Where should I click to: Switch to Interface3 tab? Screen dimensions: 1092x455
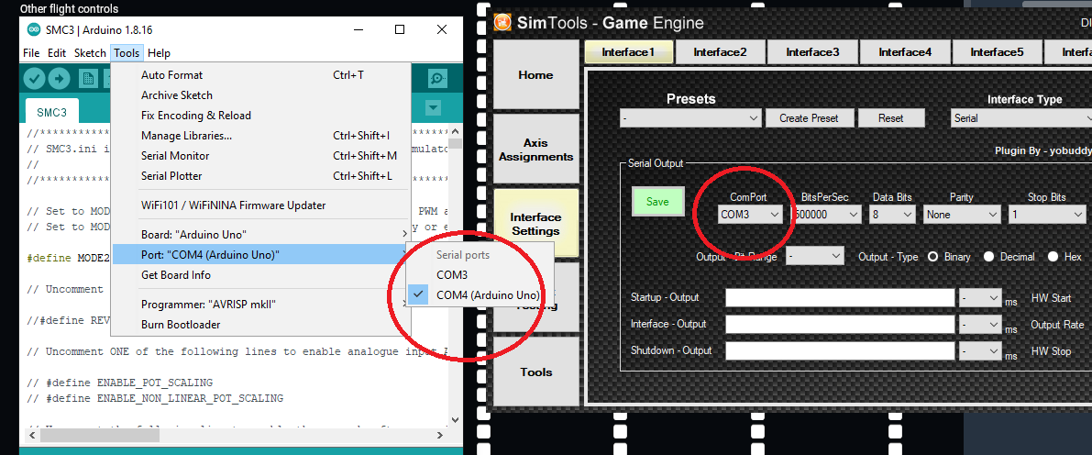(812, 51)
